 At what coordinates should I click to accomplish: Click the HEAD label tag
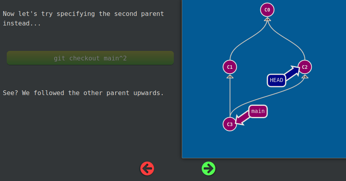276,80
